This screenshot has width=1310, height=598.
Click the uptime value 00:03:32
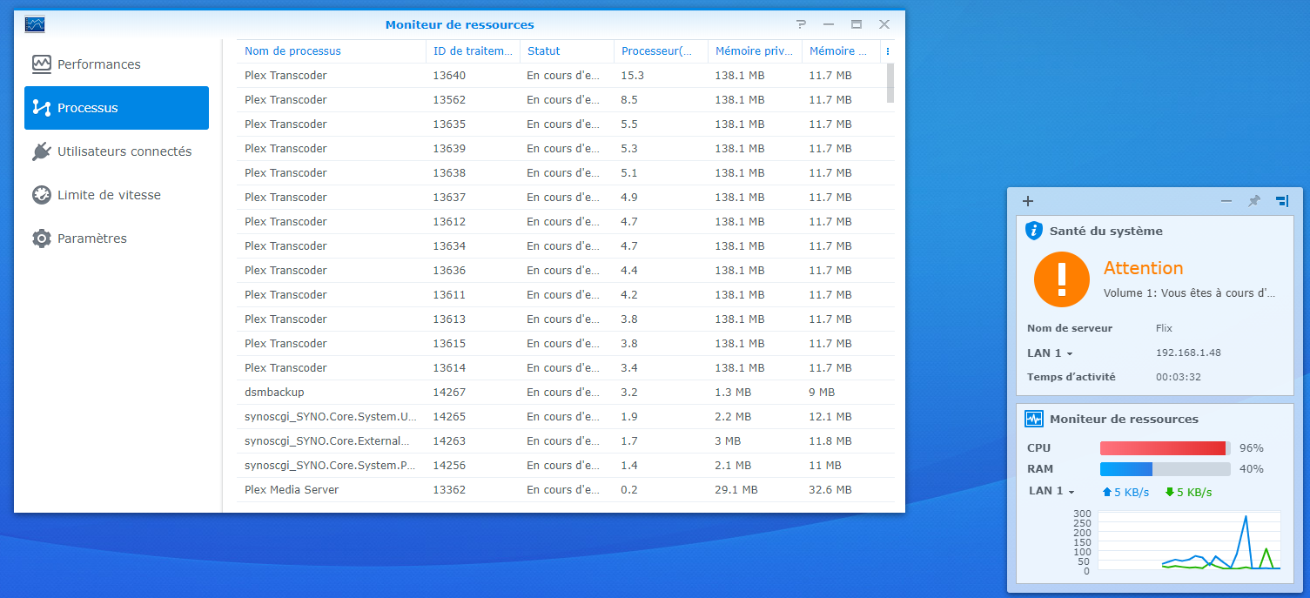(1179, 377)
